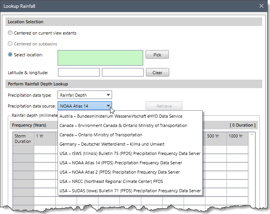Choose Austria Bundesministerium eHYD Data Service
Screen dimensions: 270x214
click(x=130, y=116)
